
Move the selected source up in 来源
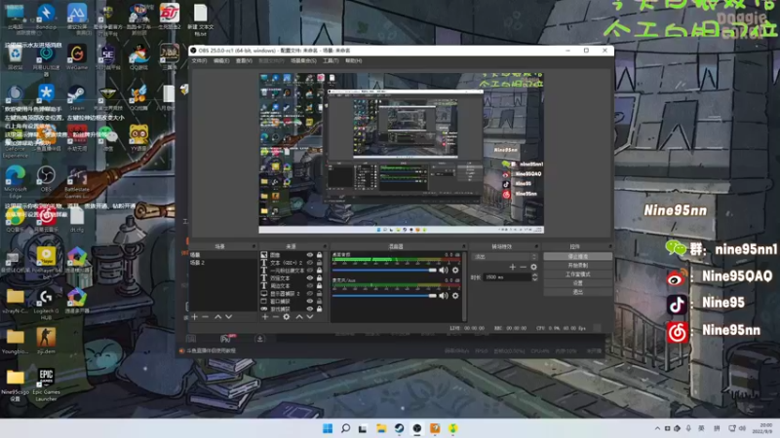click(299, 317)
